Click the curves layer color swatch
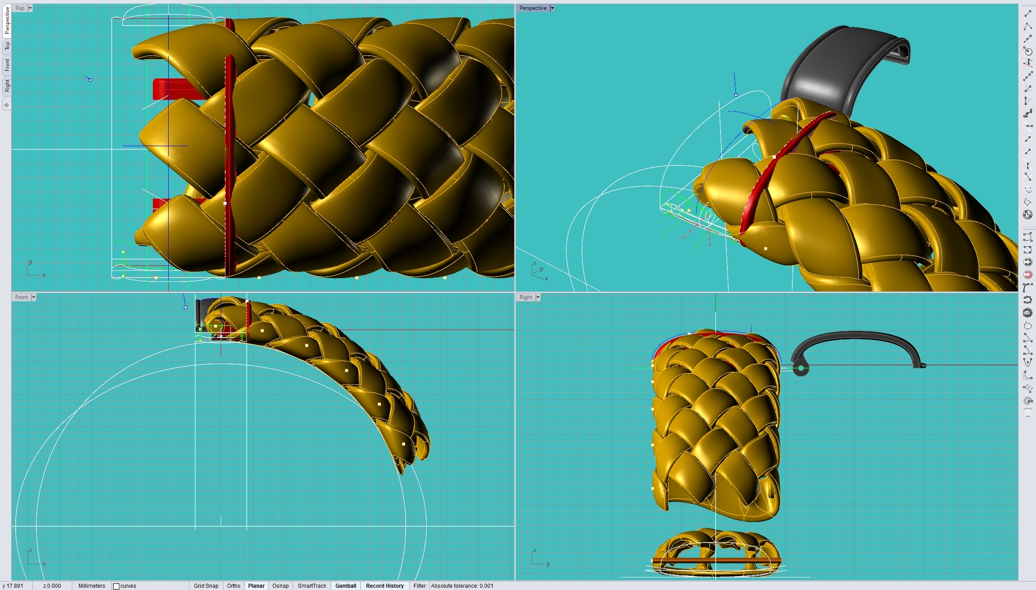 116,586
